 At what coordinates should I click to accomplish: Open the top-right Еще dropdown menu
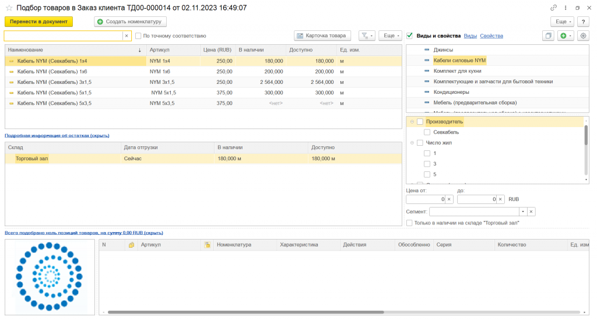(x=563, y=22)
